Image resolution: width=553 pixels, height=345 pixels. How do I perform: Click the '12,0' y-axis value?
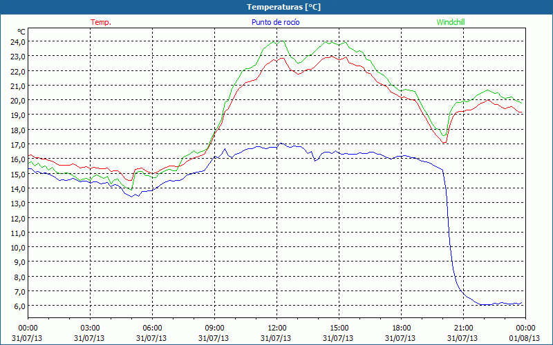tap(19, 218)
